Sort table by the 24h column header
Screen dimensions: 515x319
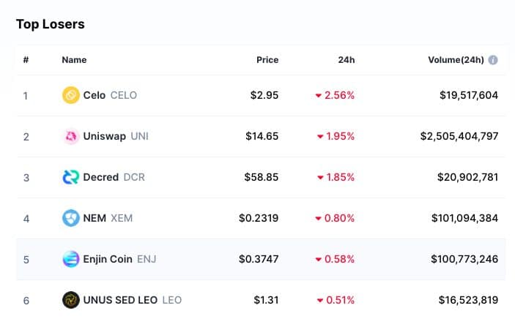(x=347, y=60)
